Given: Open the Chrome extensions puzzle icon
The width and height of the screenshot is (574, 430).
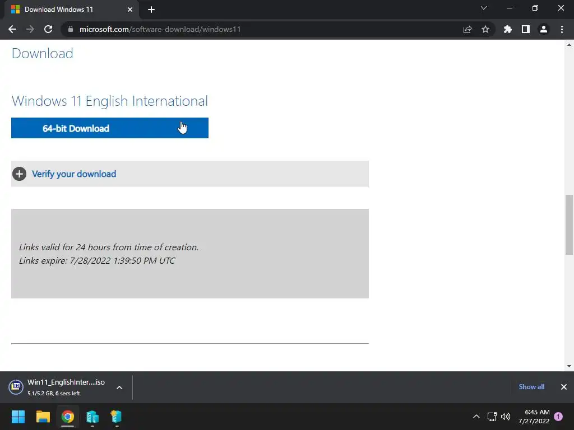Looking at the screenshot, I should point(508,29).
